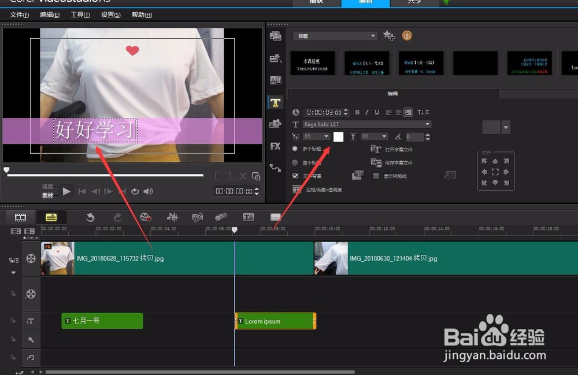Switch to Storyboard view
The height and width of the screenshot is (375, 578).
click(21, 217)
